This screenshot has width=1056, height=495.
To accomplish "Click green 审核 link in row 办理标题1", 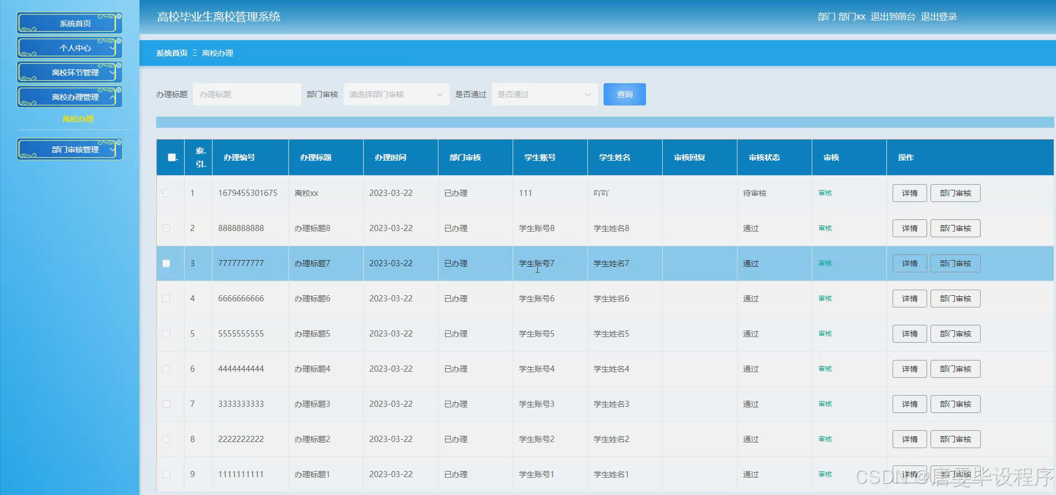I will tap(825, 474).
